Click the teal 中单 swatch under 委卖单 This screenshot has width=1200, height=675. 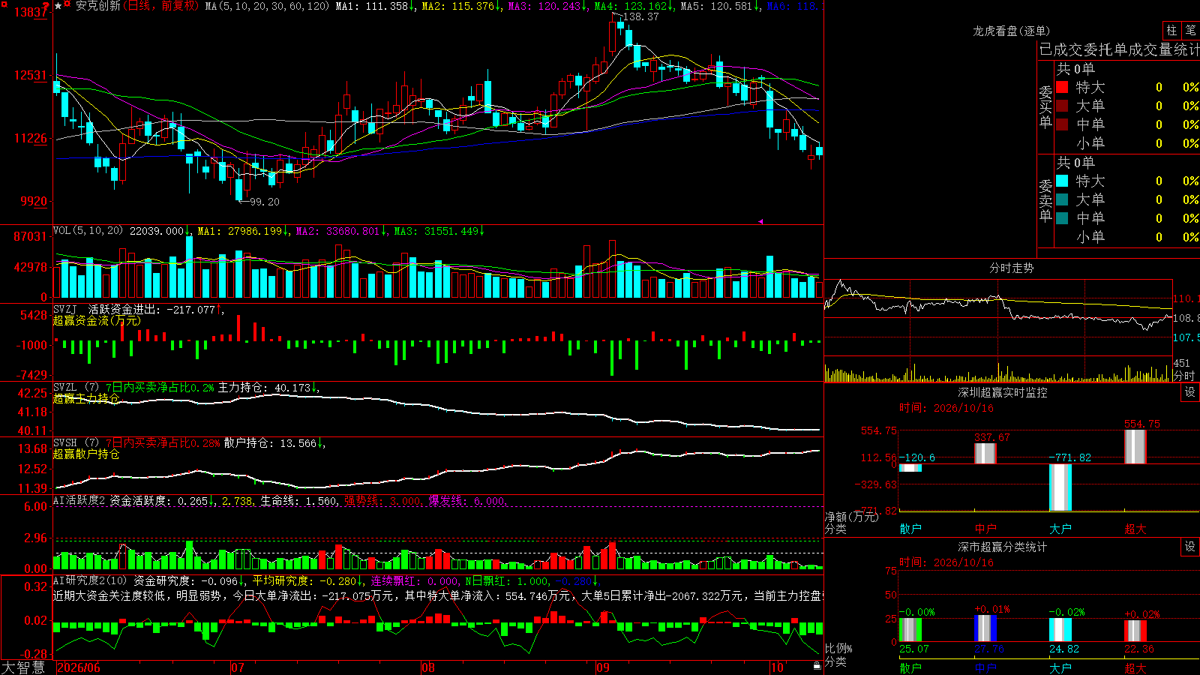click(x=1062, y=218)
